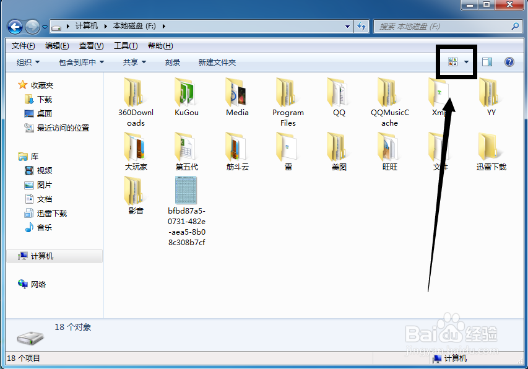Click 计算机 in the status bar
Viewport: 528px width, 369px height.
coord(455,358)
